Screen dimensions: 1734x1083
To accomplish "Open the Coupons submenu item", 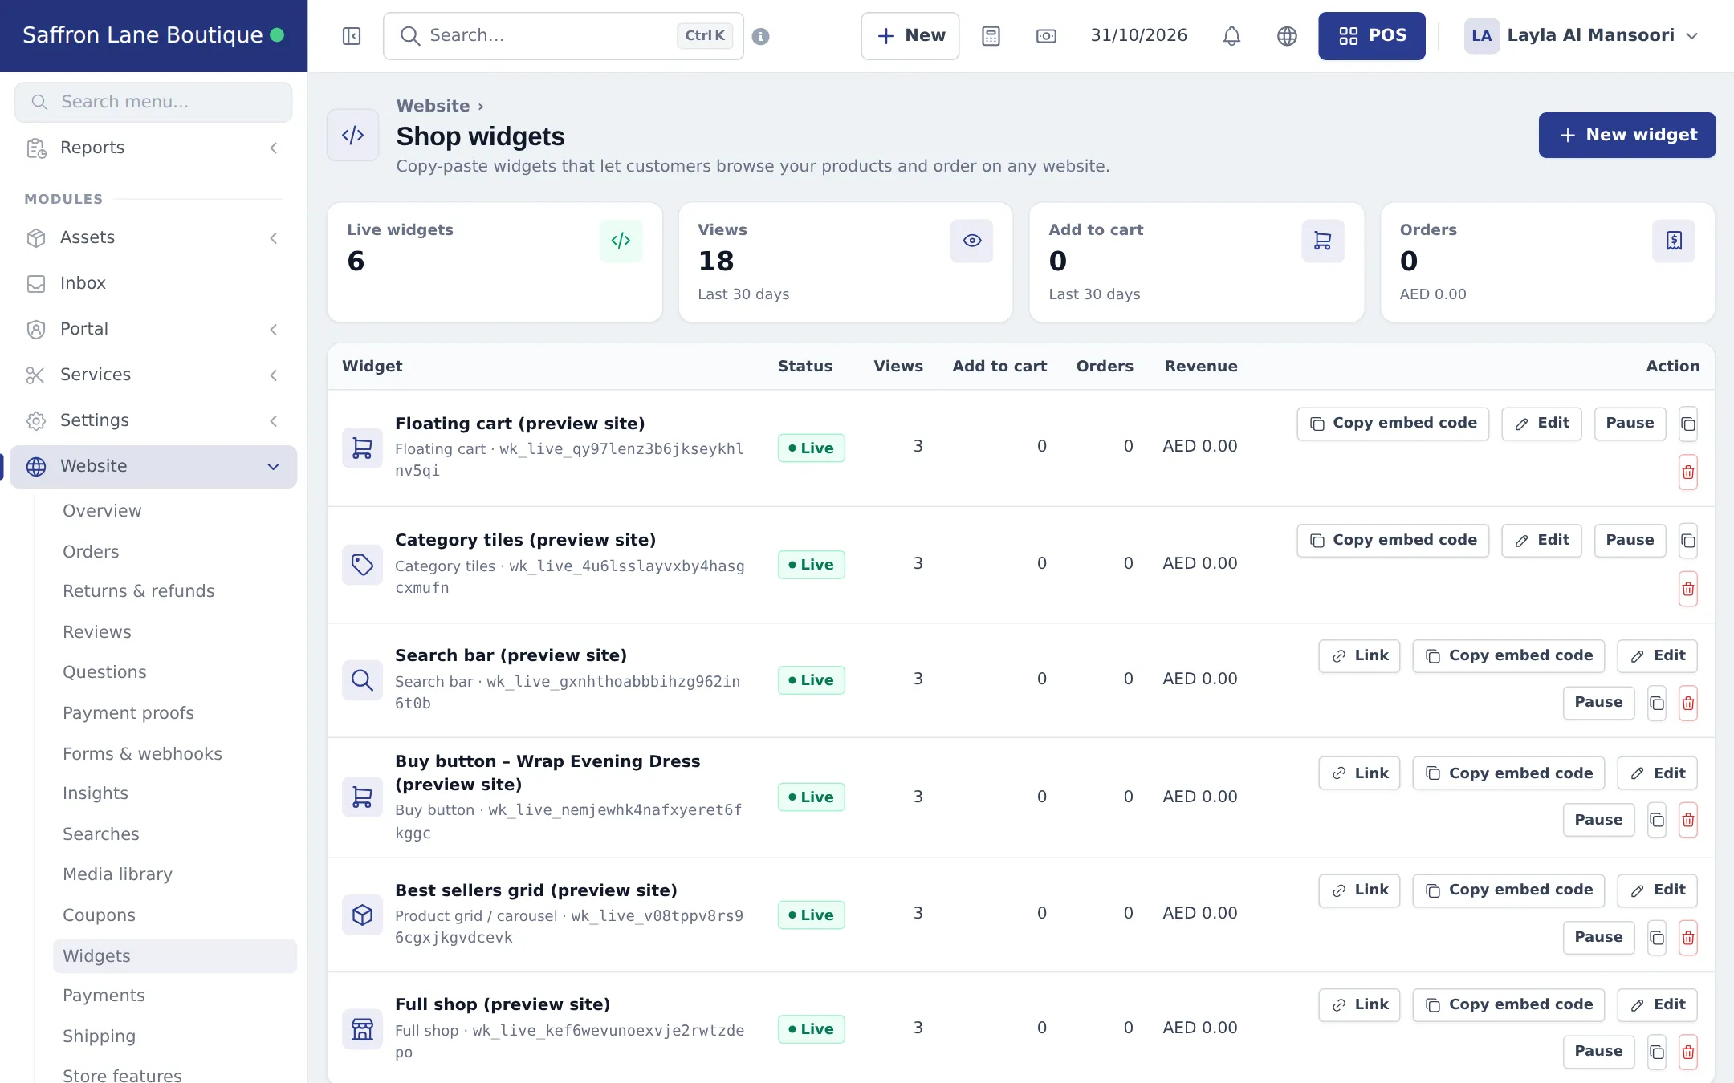I will coord(99,915).
